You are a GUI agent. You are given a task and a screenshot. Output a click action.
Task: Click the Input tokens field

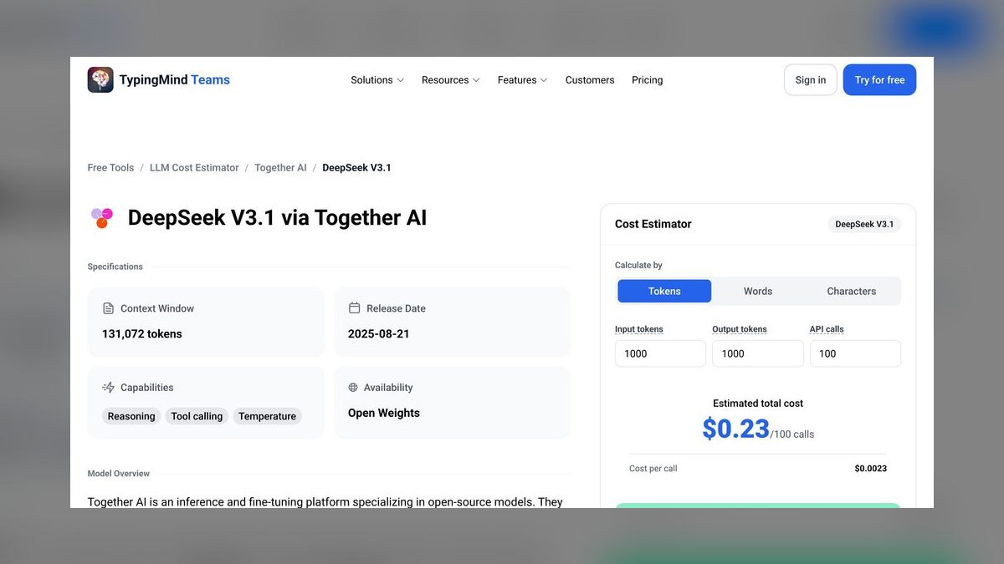coord(660,353)
